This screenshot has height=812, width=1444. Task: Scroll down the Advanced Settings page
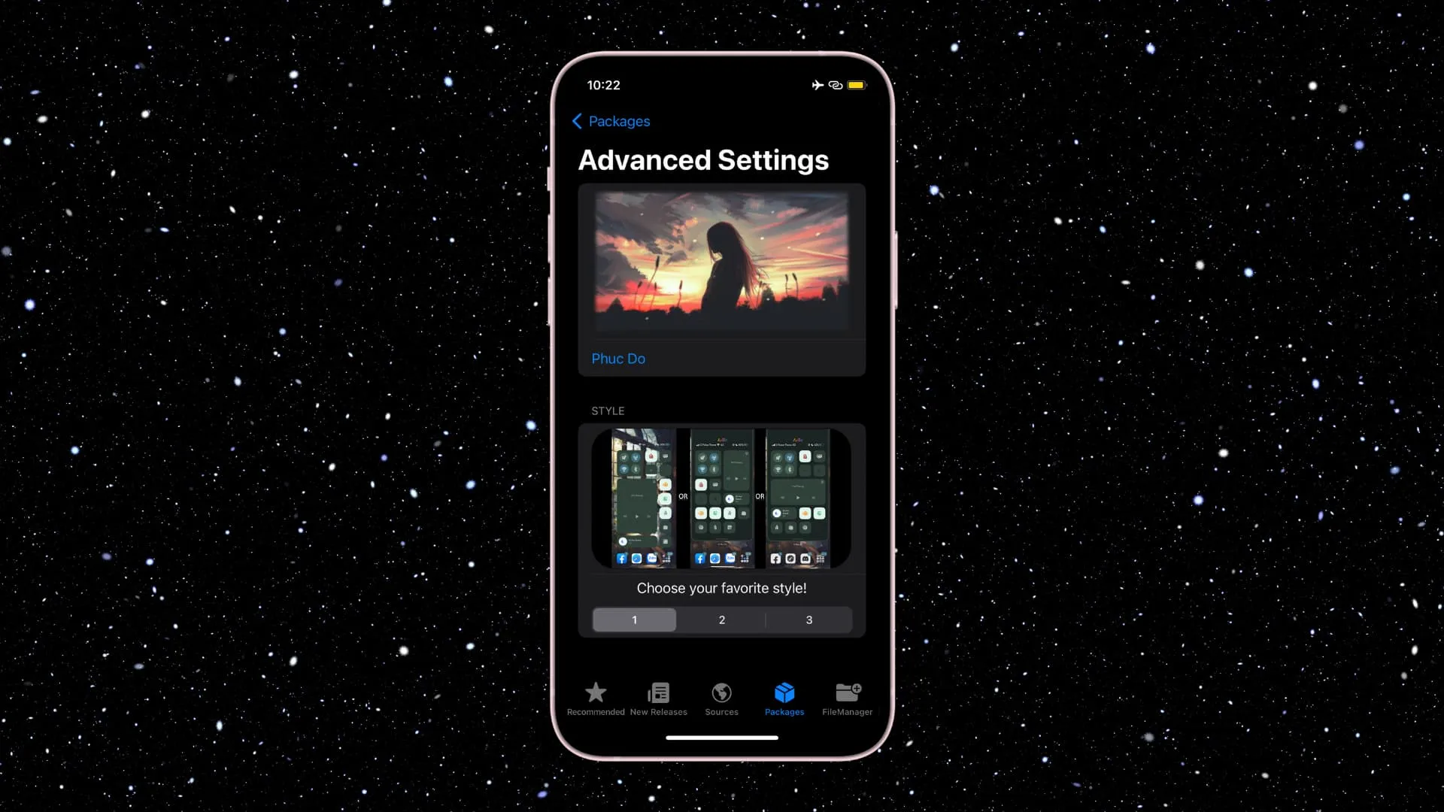point(722,495)
